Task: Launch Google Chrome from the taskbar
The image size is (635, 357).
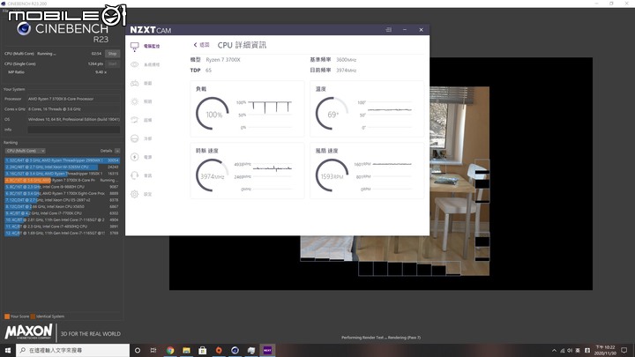Action: coord(170,350)
